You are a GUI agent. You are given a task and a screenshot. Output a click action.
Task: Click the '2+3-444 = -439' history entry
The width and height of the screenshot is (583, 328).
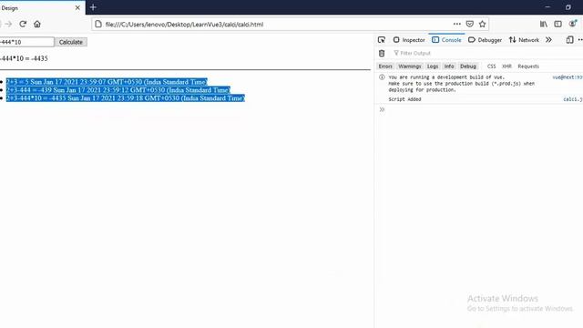118,90
